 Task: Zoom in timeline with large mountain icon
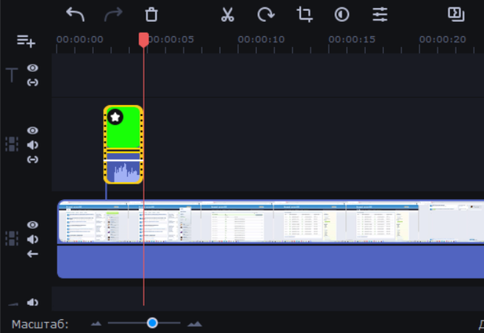pyautogui.click(x=195, y=323)
